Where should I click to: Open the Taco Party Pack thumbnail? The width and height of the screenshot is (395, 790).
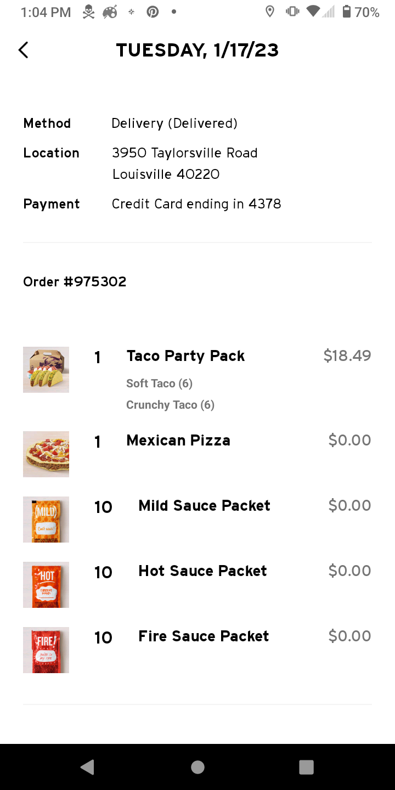coord(46,369)
